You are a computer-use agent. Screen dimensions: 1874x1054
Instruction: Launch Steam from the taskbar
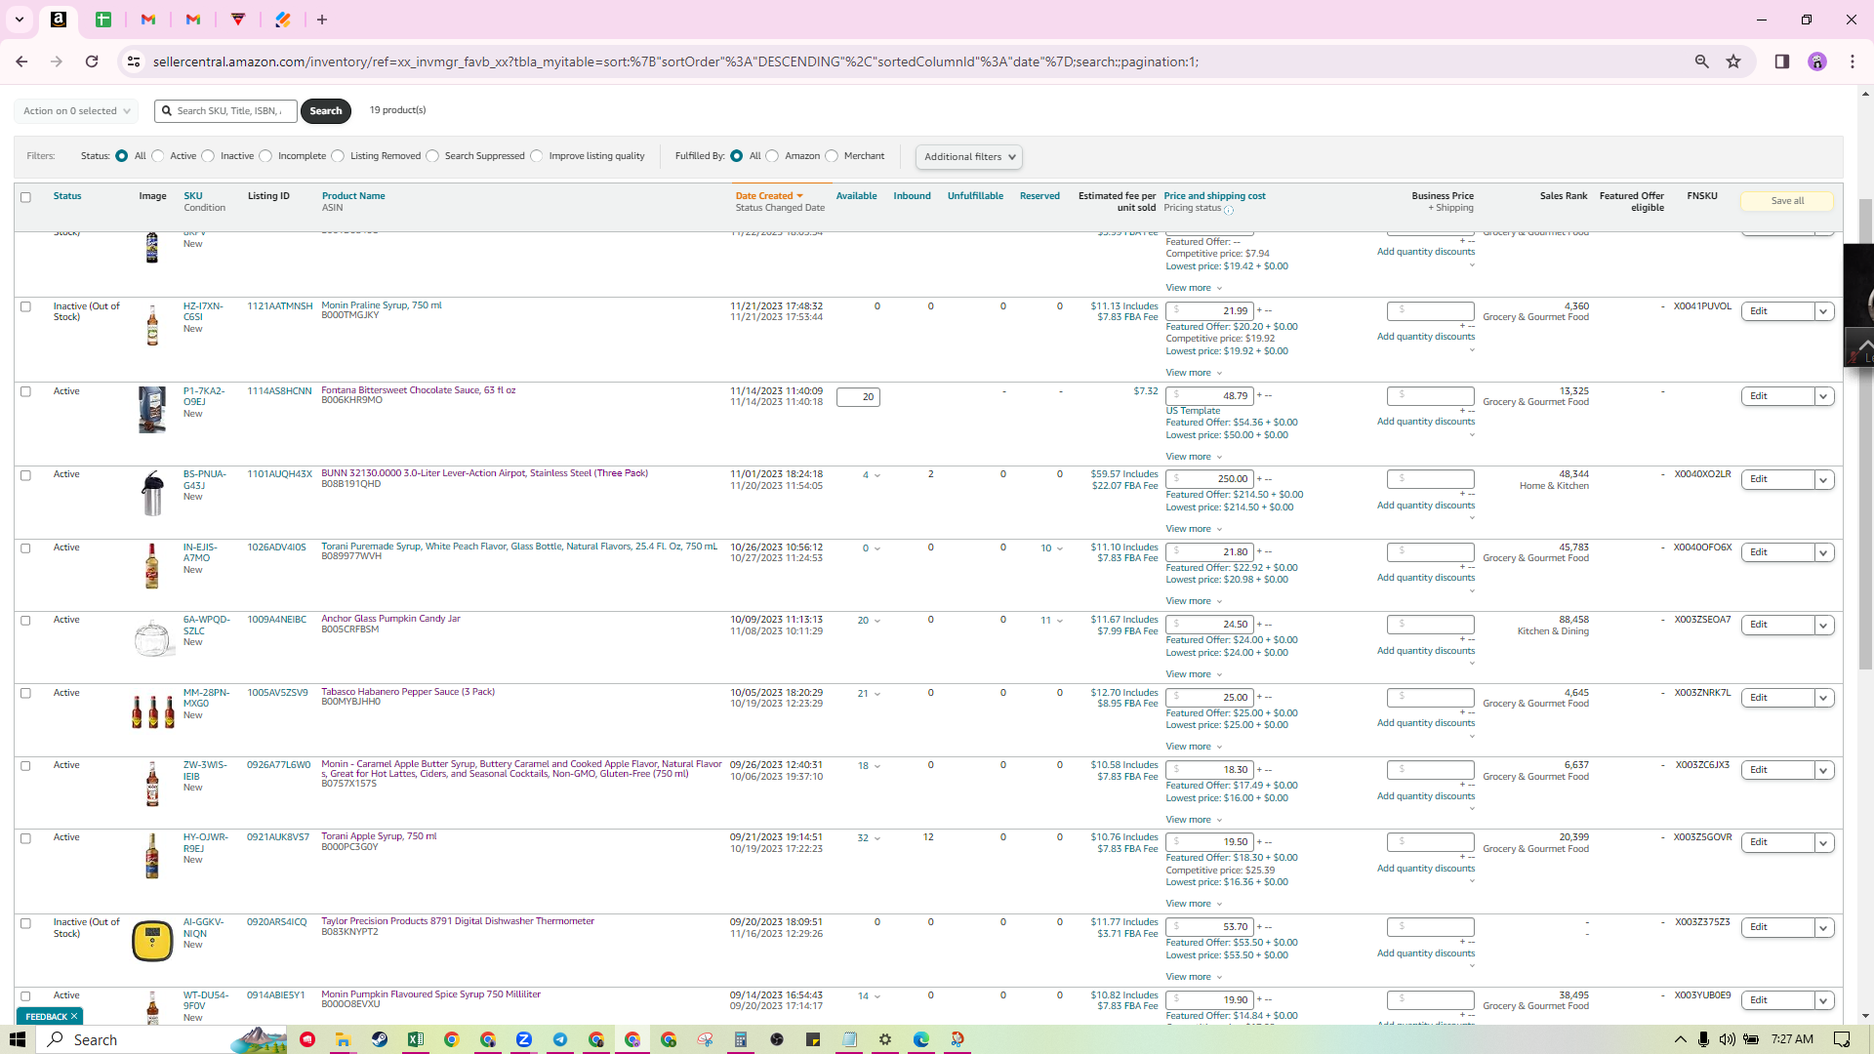[x=380, y=1039]
